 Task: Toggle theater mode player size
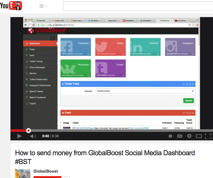click(199, 136)
